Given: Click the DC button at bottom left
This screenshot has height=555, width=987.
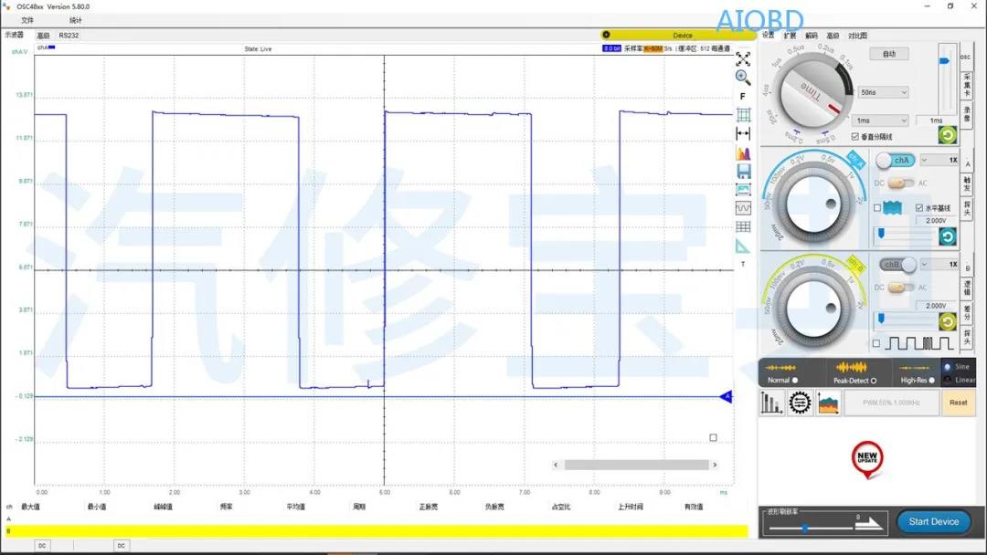Looking at the screenshot, I should [42, 546].
